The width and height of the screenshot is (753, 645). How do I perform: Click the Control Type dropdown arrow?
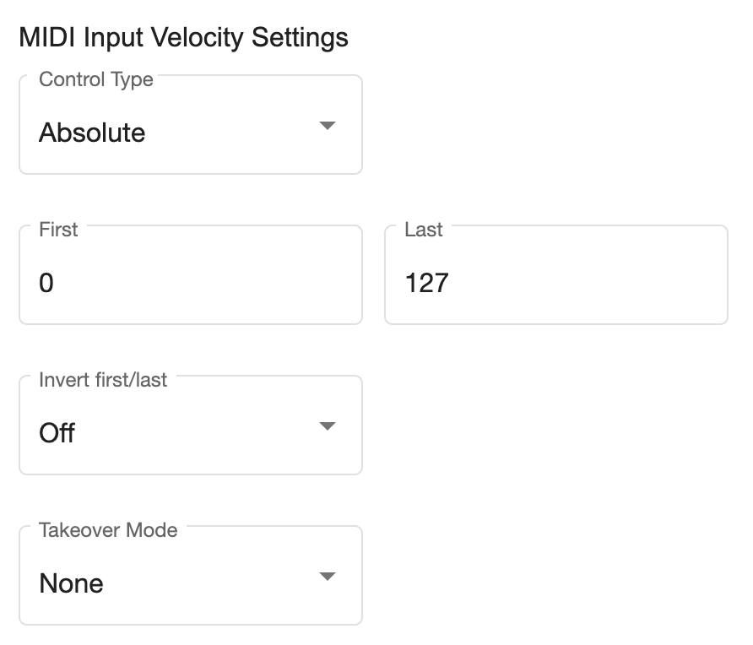(x=328, y=126)
